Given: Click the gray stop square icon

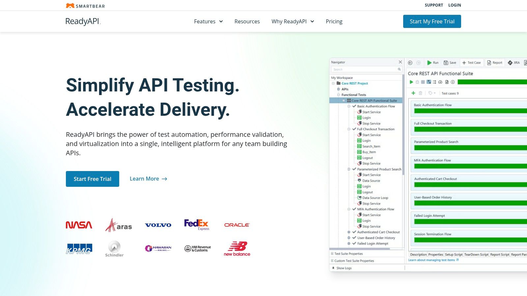Looking at the screenshot, I should coord(423,82).
